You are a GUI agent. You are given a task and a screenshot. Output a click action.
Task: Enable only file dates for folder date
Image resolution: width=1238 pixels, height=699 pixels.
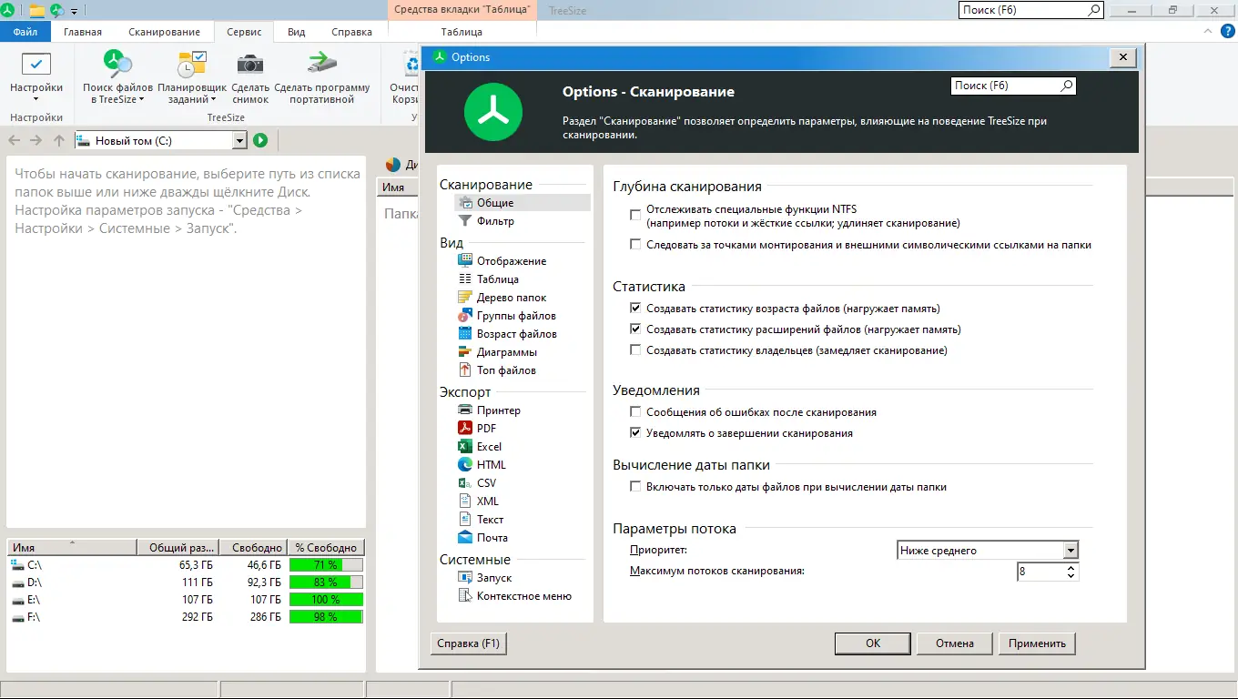(635, 487)
